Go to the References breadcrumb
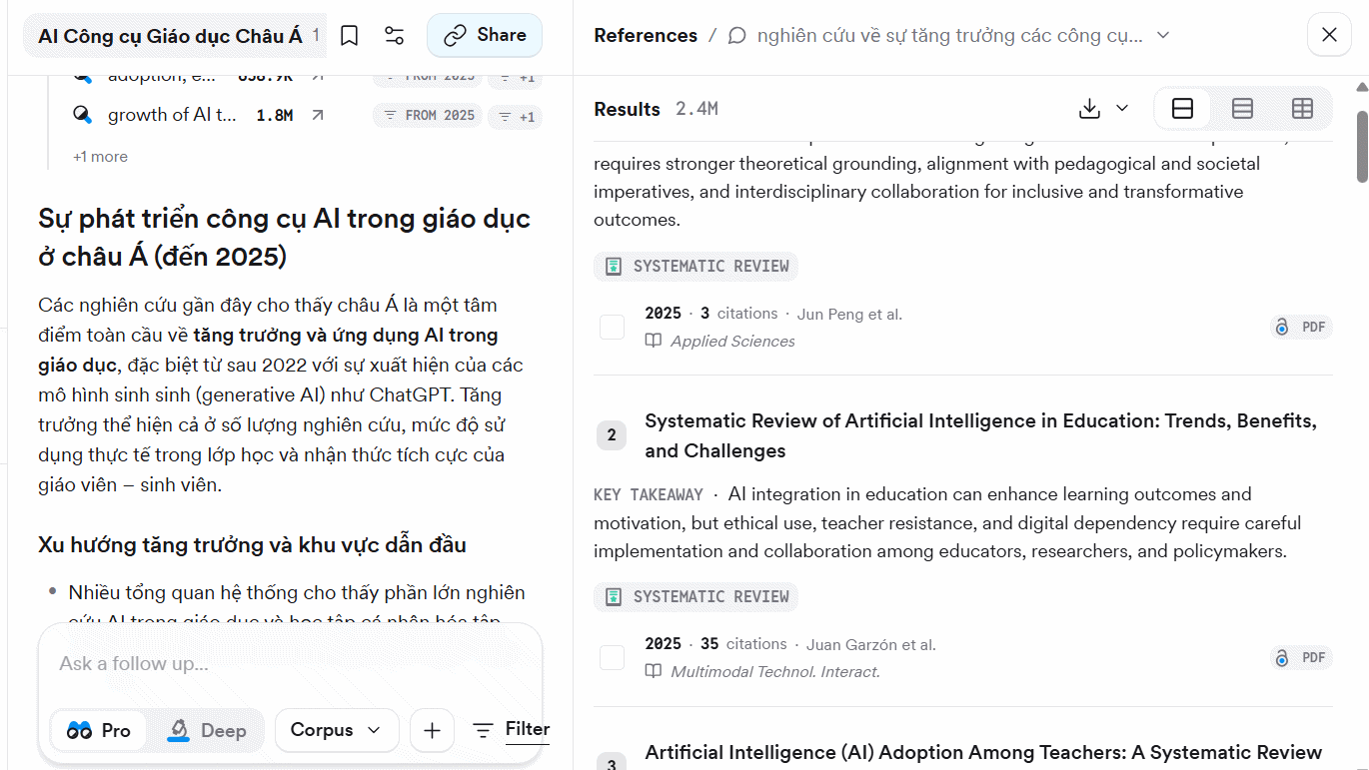 (x=645, y=35)
